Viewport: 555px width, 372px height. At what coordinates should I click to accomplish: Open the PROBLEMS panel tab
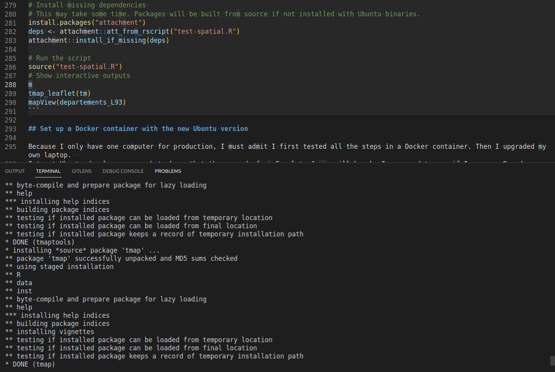168,171
